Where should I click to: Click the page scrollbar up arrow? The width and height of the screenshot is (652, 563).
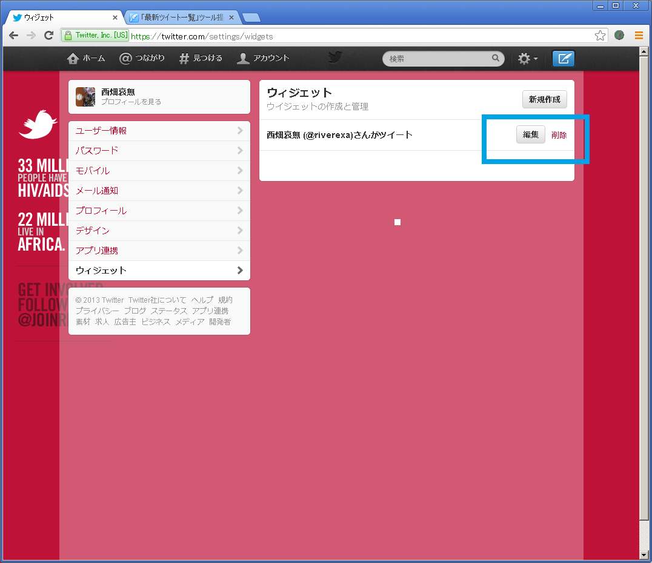(644, 51)
